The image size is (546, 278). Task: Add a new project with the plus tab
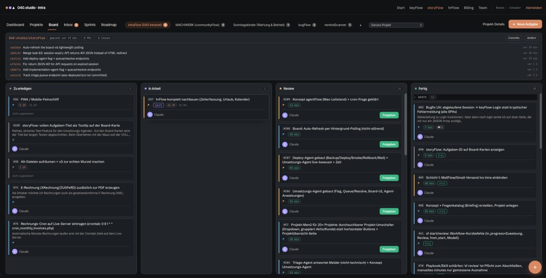tap(360, 25)
